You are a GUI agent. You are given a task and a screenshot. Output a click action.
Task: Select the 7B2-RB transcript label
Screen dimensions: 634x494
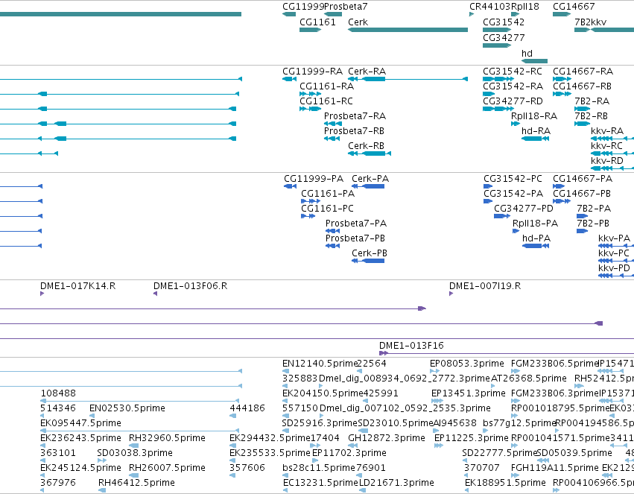[591, 116]
